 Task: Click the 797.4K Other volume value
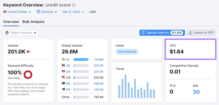tap(99, 97)
